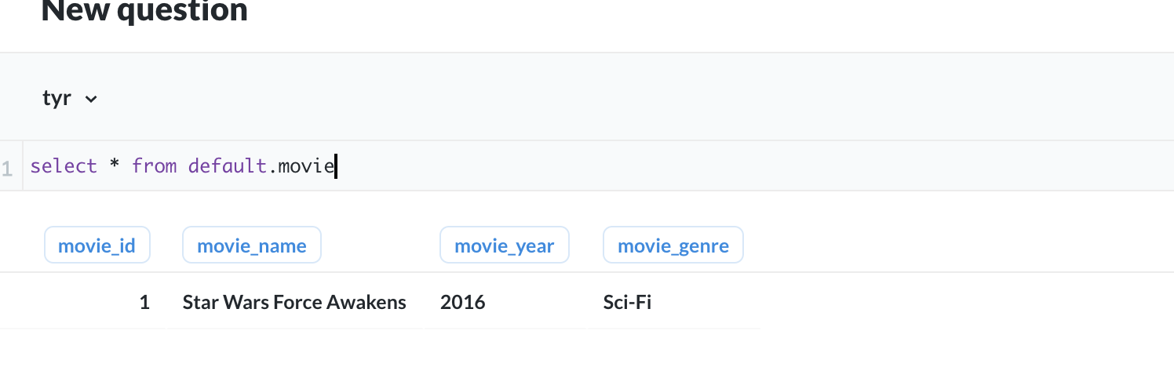1174x389 pixels.
Task: Click the from keyword in query
Action: coord(154,166)
